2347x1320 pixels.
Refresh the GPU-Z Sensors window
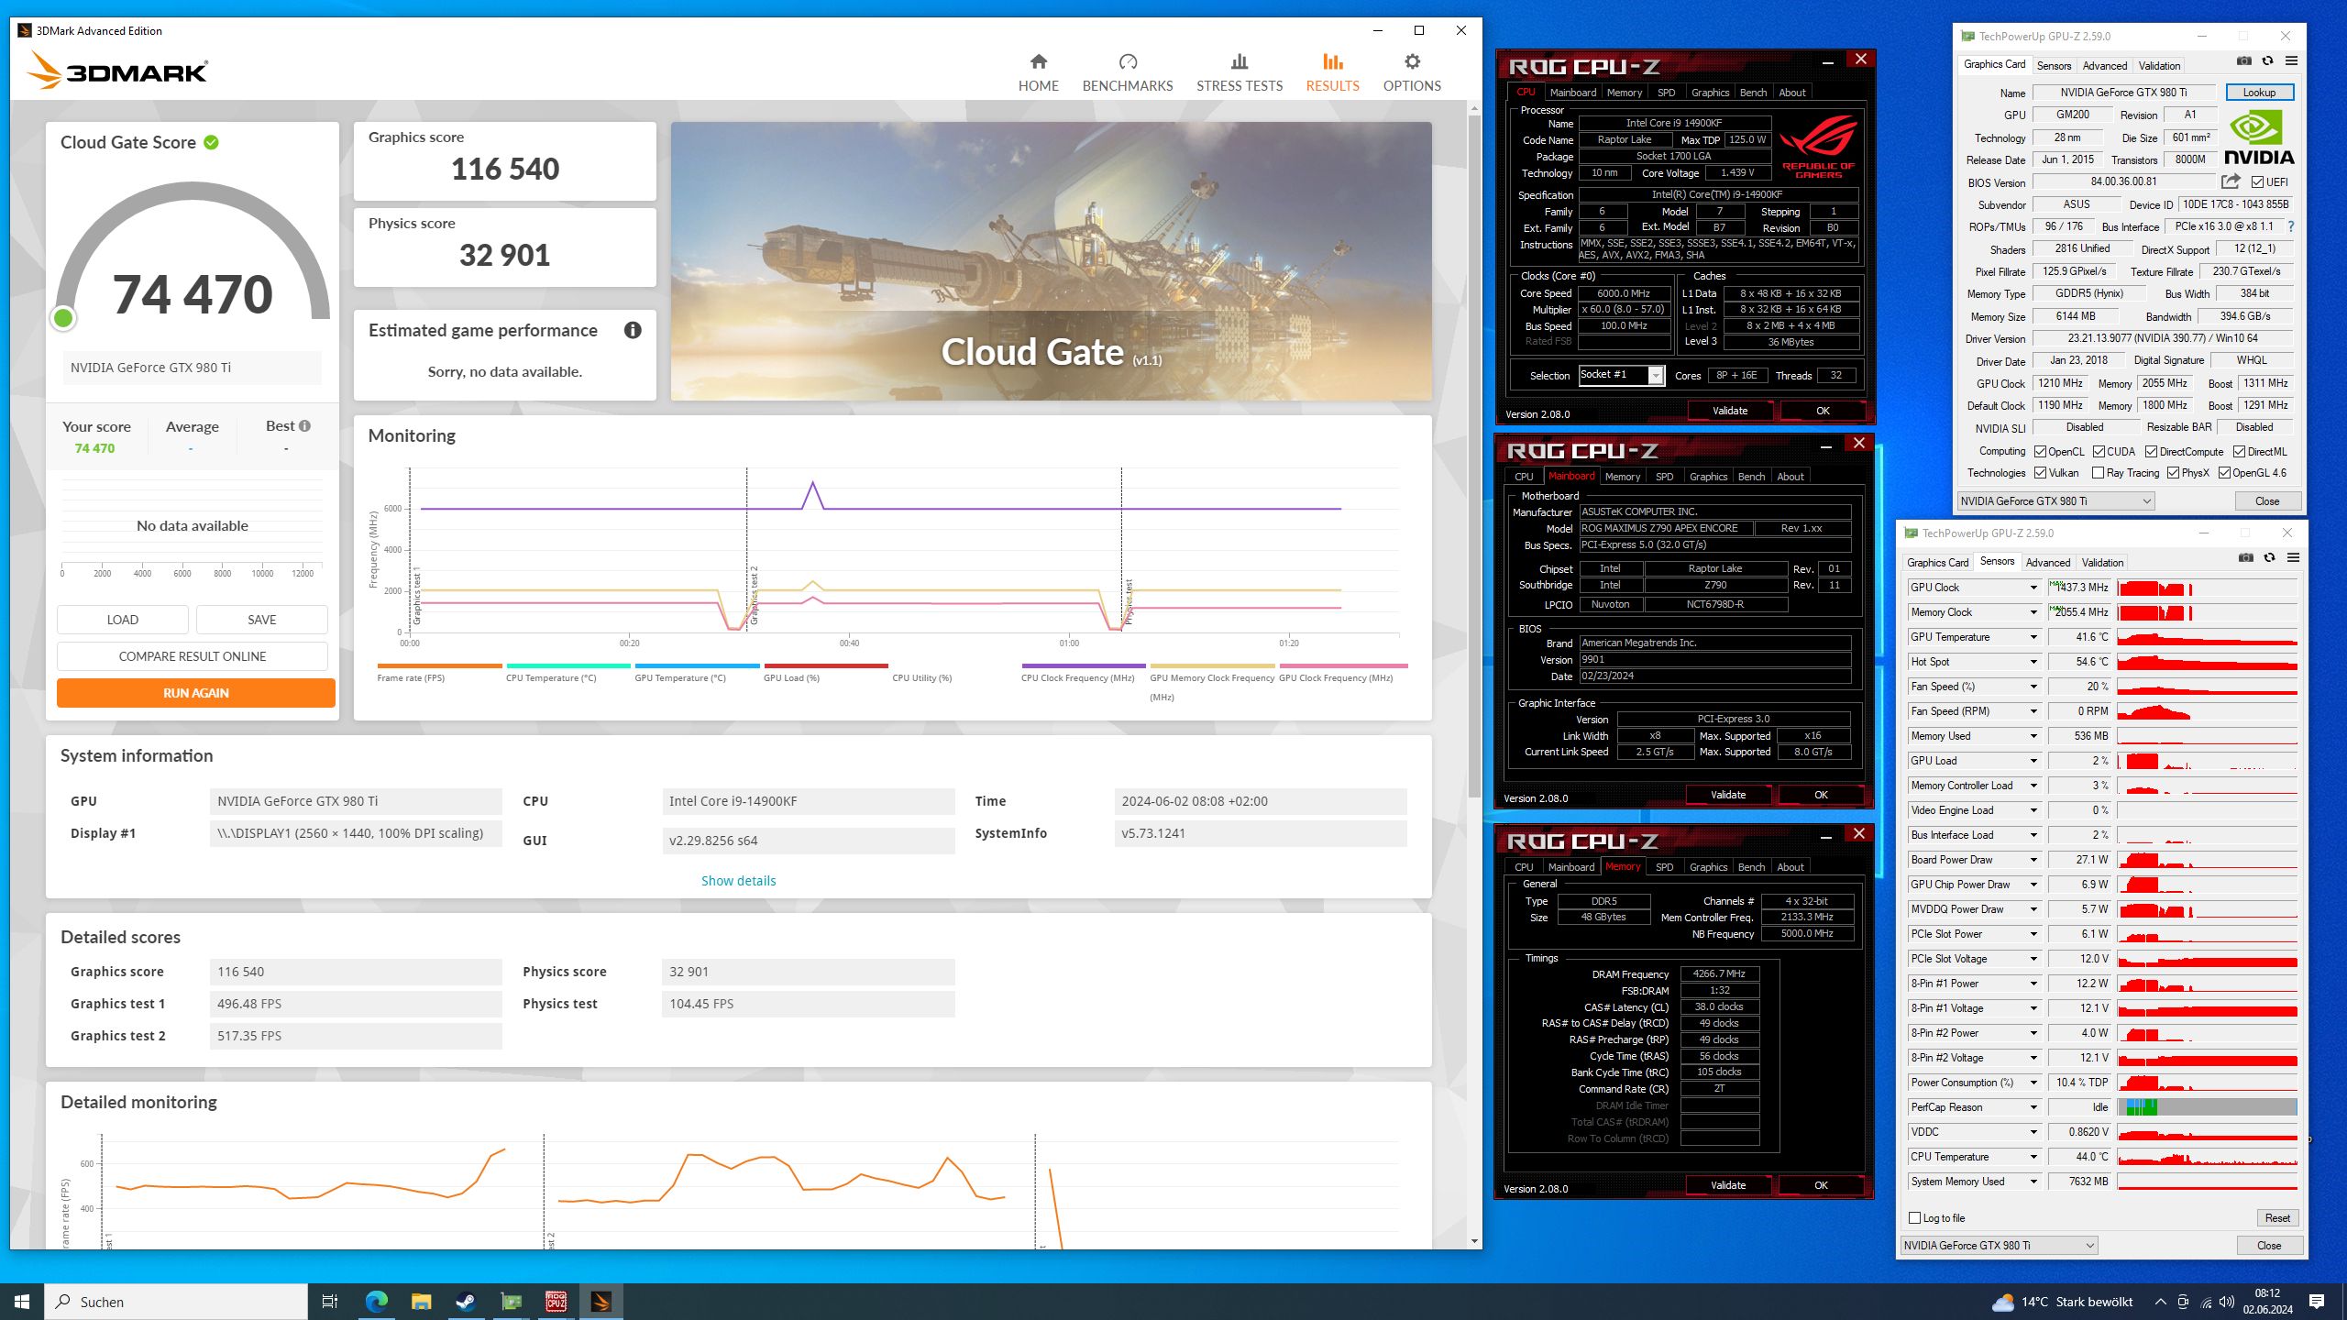pos(2269,558)
